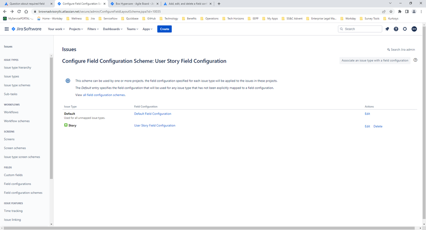This screenshot has width=426, height=230.
Task: Open the DH profile avatar menu
Action: tap(414, 29)
